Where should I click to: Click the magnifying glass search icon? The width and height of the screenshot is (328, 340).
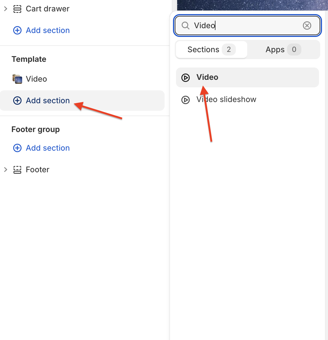pos(186,26)
